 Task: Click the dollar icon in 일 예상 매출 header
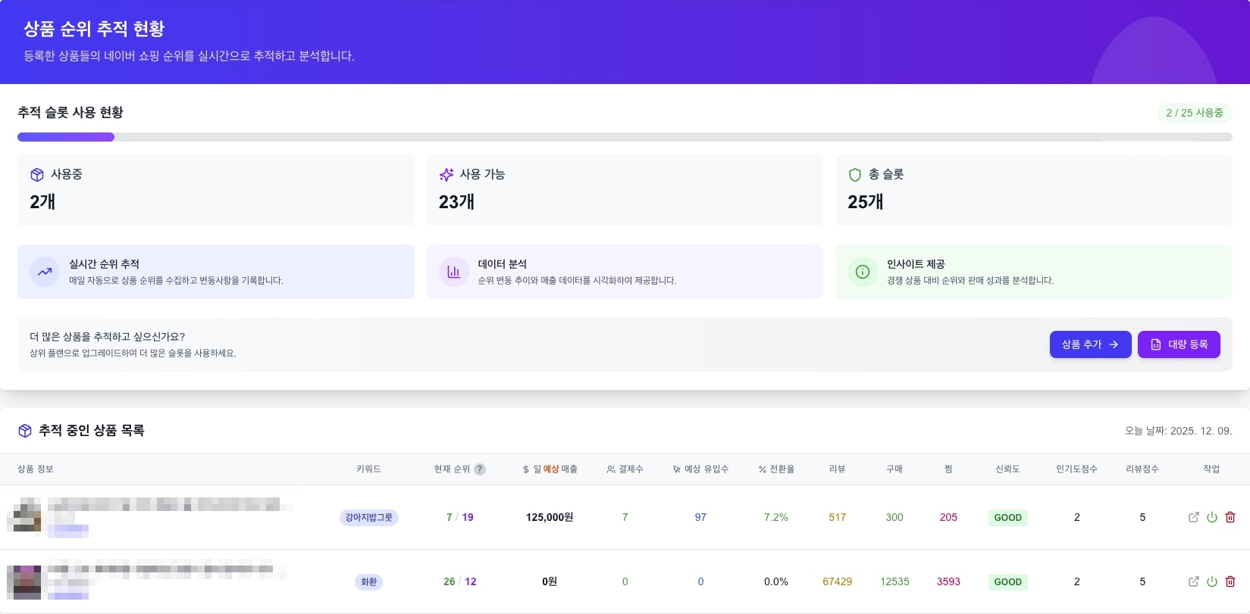point(526,469)
